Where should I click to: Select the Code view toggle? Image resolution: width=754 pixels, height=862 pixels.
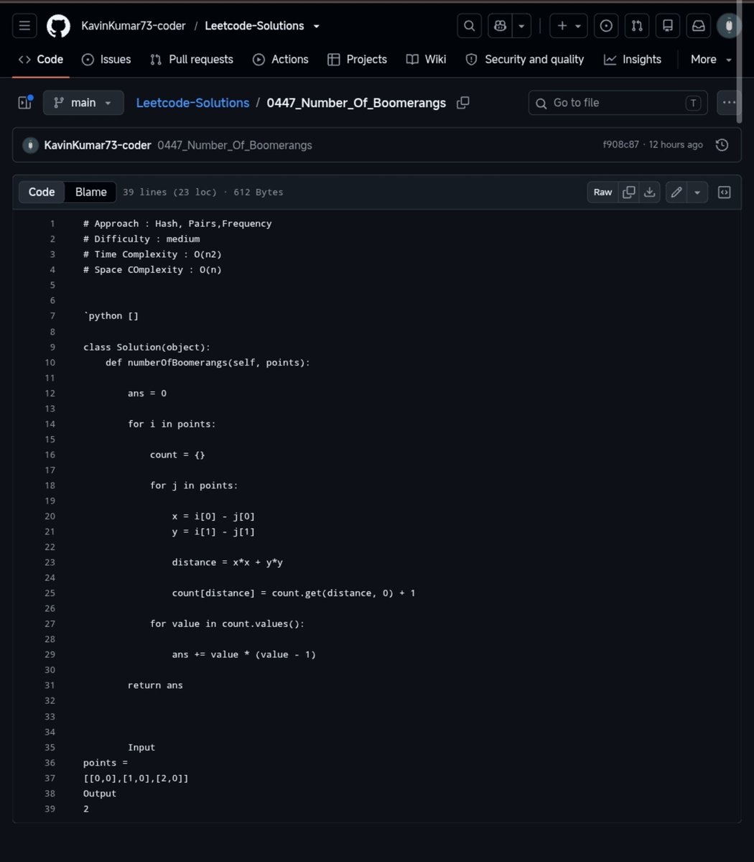coord(42,192)
